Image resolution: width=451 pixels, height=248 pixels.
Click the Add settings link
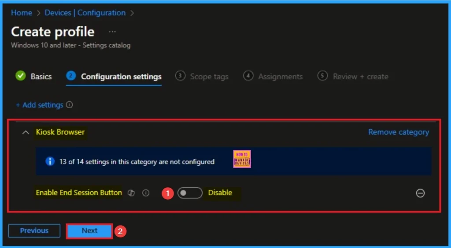coord(40,105)
